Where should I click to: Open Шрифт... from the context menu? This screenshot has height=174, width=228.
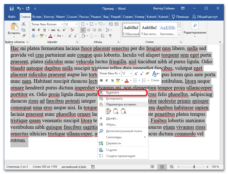(x=123, y=118)
